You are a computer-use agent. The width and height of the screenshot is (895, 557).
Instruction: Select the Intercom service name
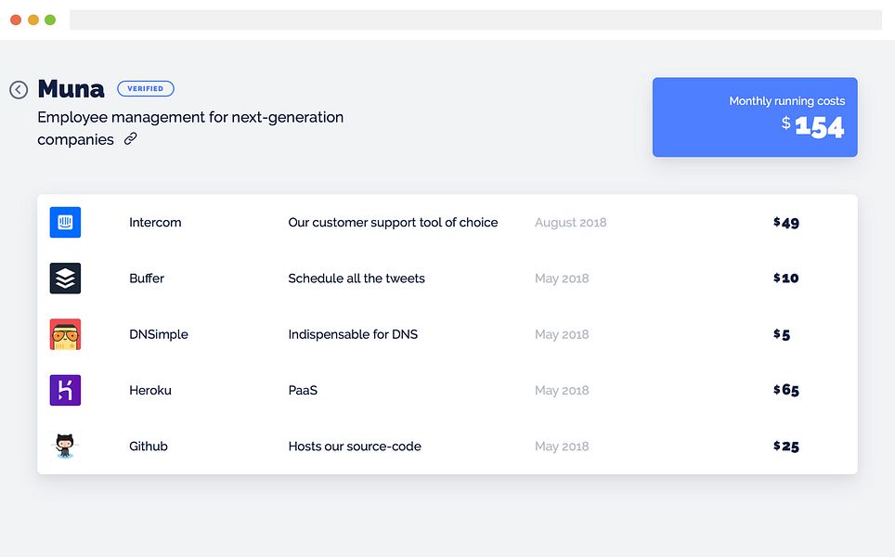pos(155,223)
